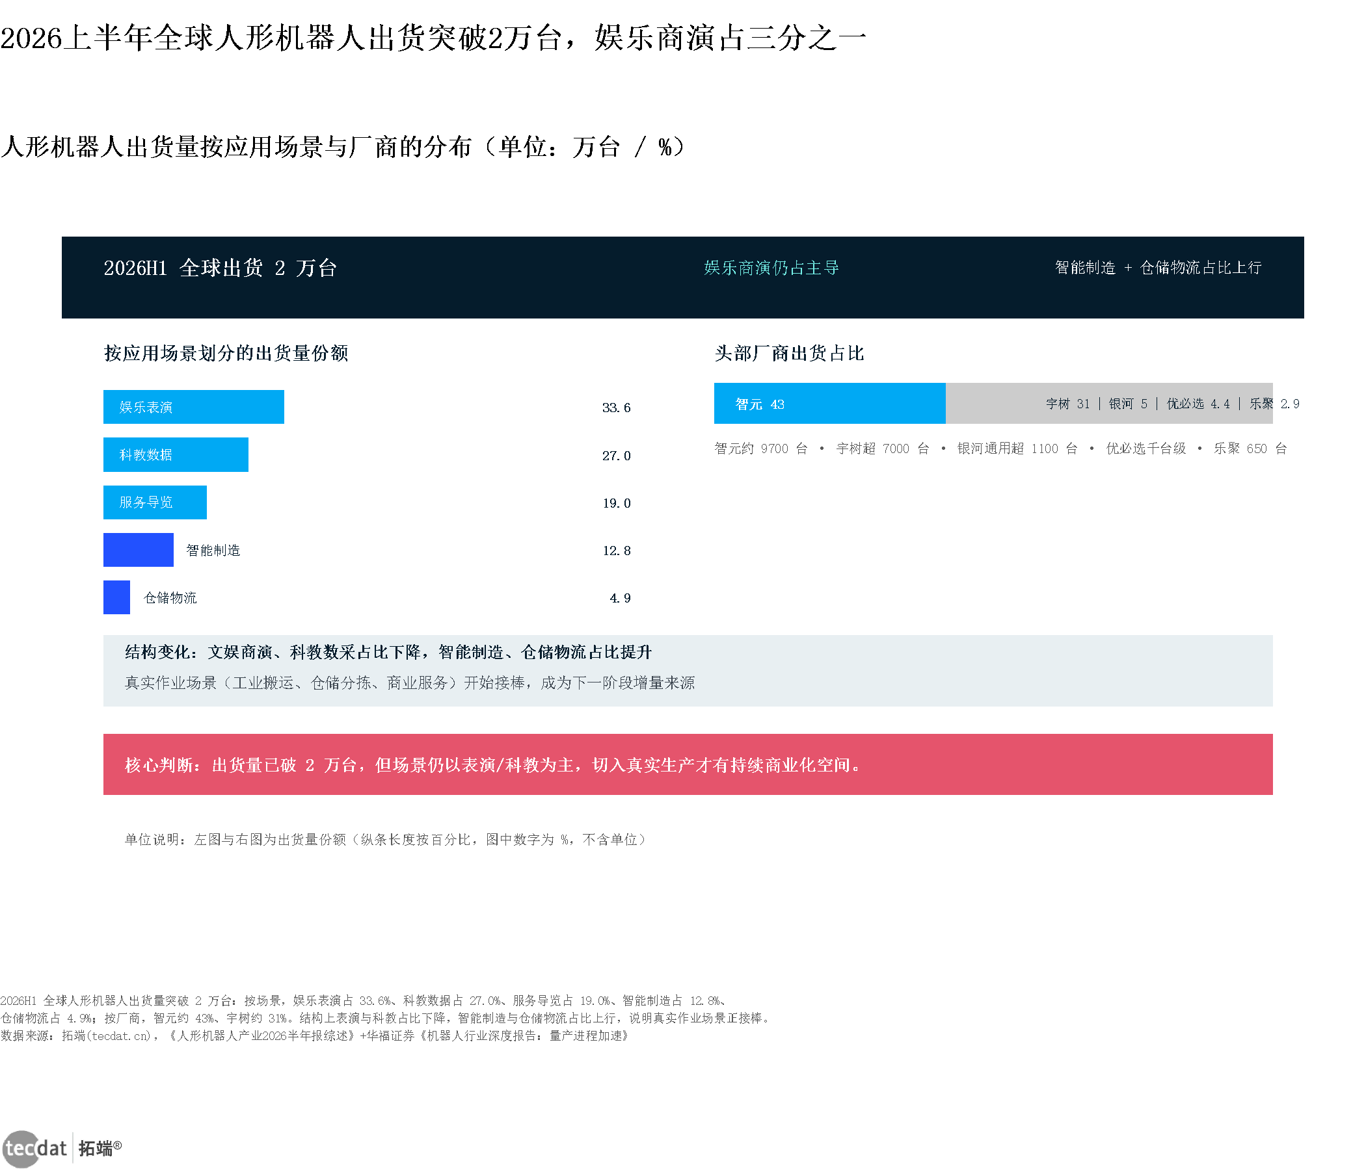This screenshot has height=1170, width=1366.
Task: Click the value 4.9
Action: coord(621,598)
